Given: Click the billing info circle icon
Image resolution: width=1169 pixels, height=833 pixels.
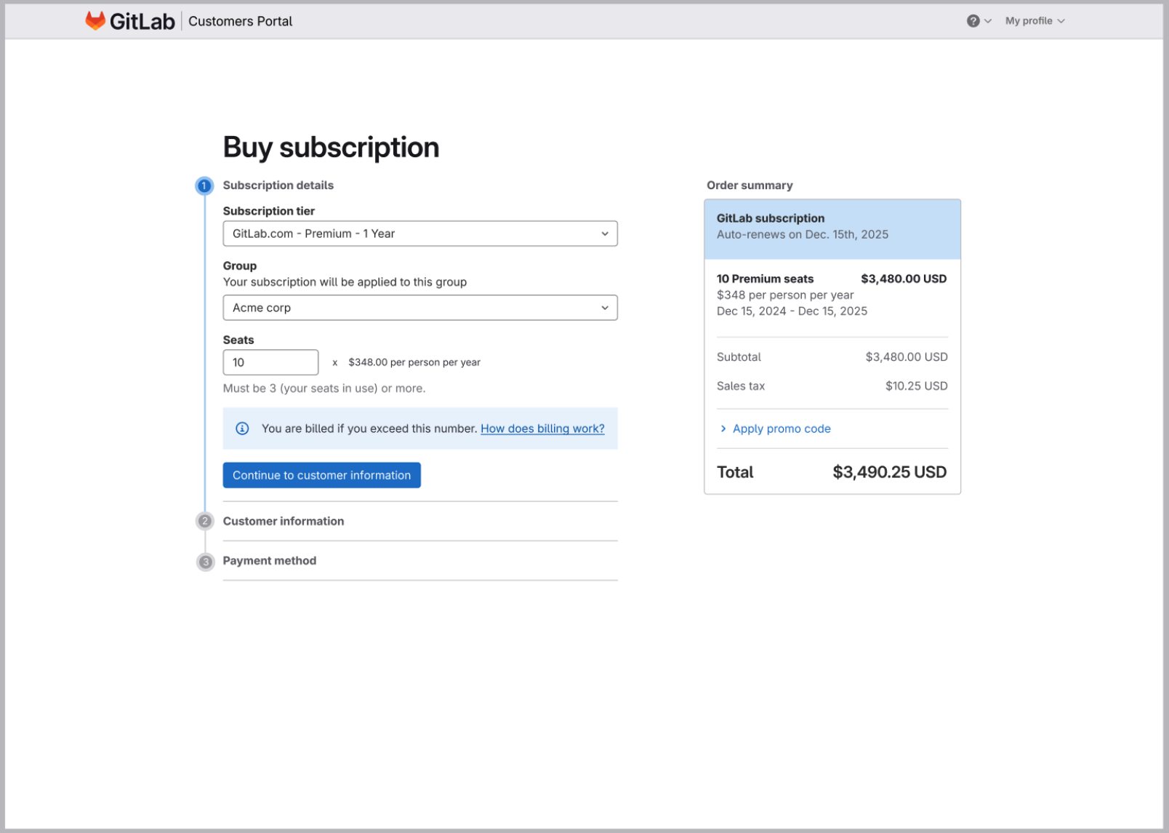Looking at the screenshot, I should click(x=243, y=429).
